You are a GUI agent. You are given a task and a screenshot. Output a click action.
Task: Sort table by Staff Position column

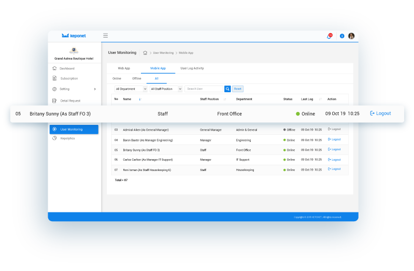(224, 99)
